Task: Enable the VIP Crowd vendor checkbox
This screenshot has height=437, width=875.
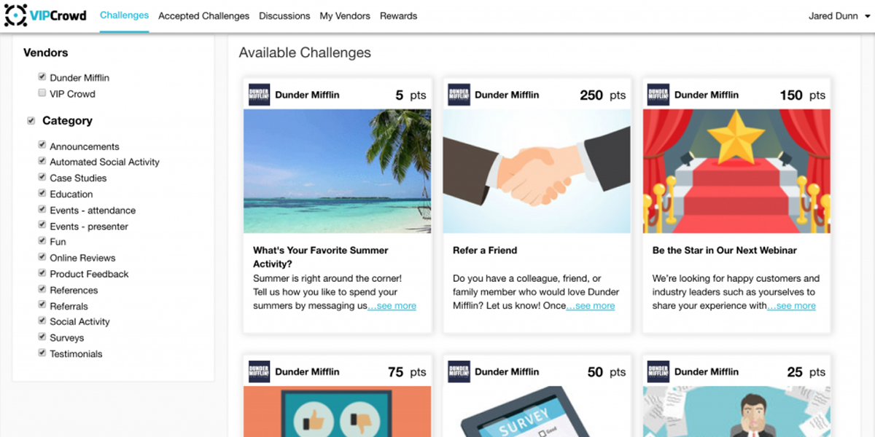Action: (42, 93)
